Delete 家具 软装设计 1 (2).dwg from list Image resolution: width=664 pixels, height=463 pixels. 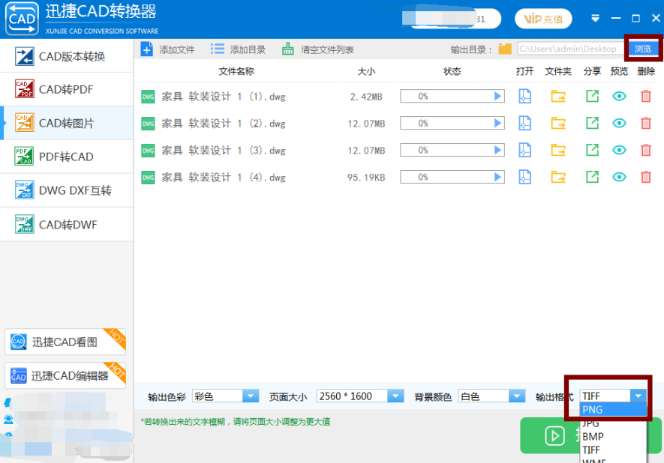[646, 124]
